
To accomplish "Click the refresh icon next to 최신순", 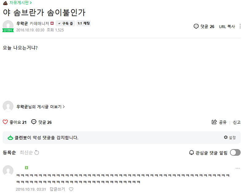I will click(37, 153).
